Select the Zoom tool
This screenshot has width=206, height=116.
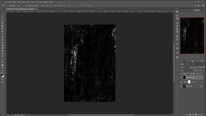pyautogui.click(x=2, y=68)
